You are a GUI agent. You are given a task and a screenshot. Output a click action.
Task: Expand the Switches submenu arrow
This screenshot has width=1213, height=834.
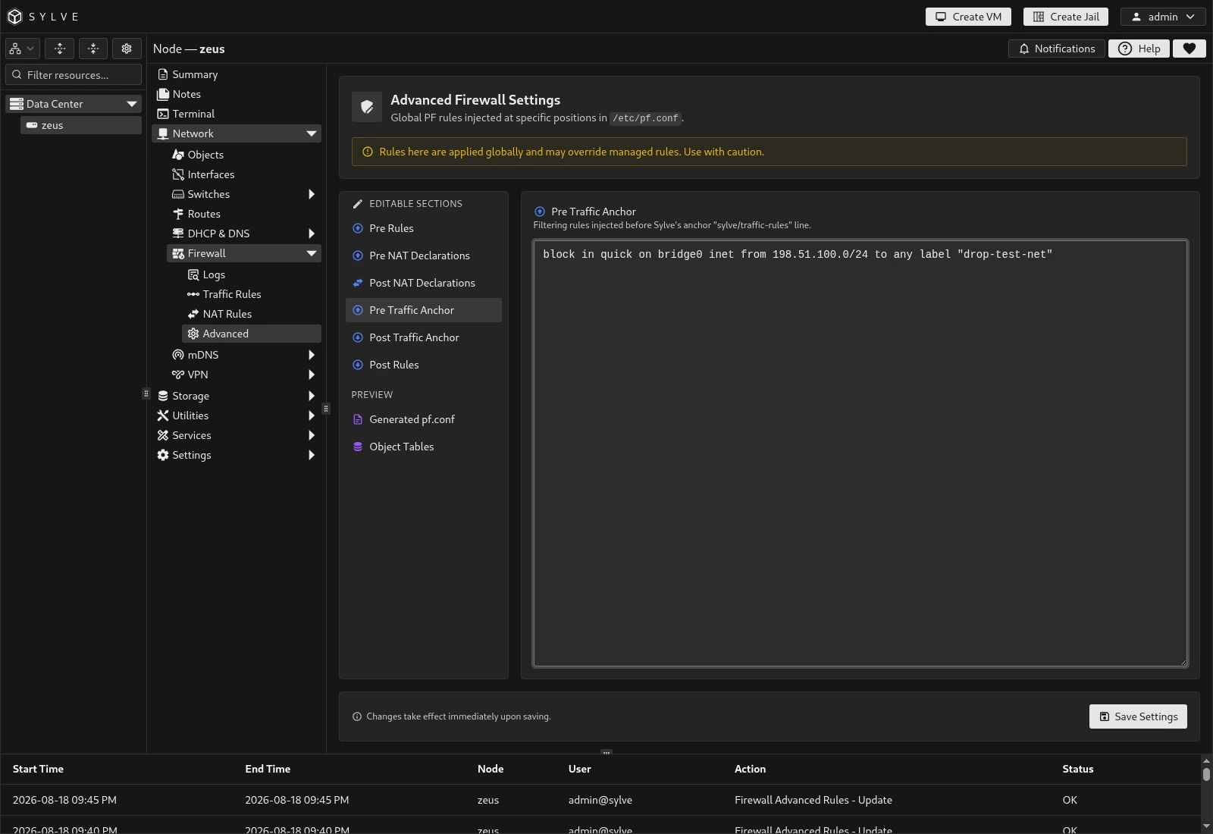tap(311, 194)
